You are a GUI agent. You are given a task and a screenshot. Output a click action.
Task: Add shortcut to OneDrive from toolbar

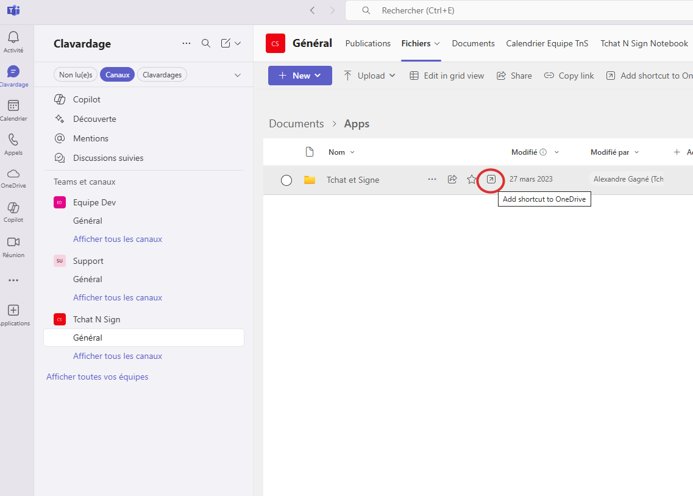(x=649, y=76)
